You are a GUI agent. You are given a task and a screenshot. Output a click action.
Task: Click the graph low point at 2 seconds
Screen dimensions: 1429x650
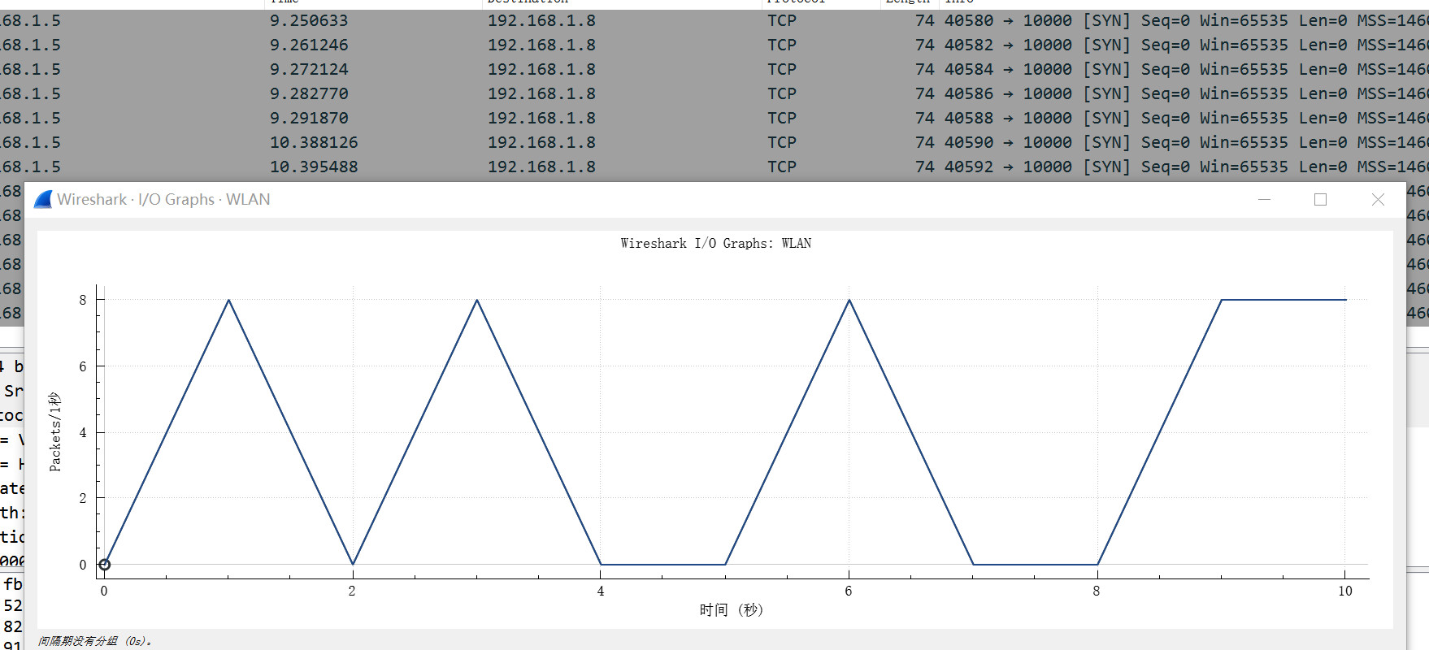353,564
